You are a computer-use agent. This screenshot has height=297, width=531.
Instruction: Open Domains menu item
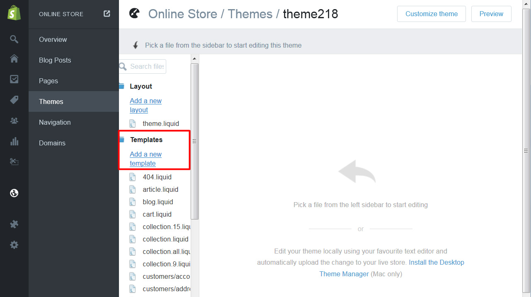[x=74, y=143]
